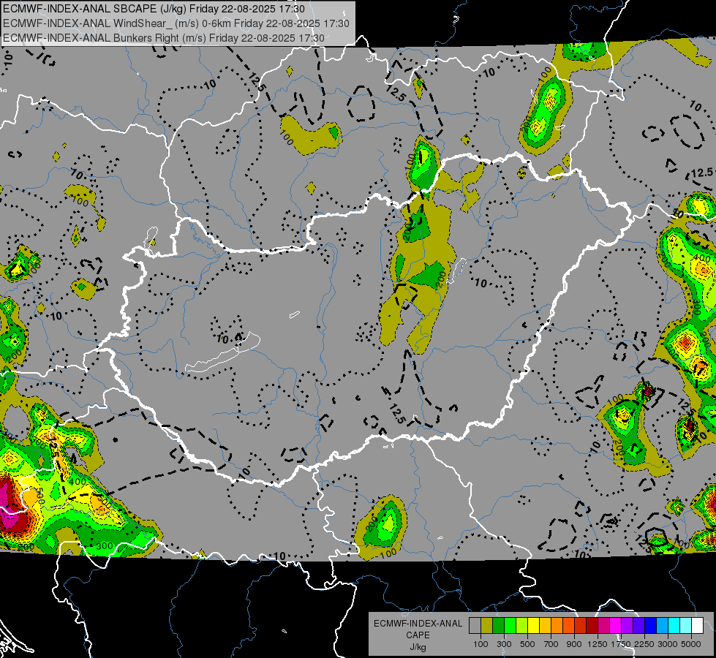This screenshot has width=716, height=658.
Task: Click the legend's 500 tick label
Action: click(527, 644)
